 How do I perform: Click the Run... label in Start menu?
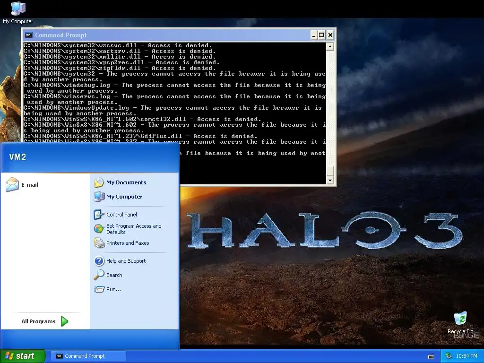(113, 289)
